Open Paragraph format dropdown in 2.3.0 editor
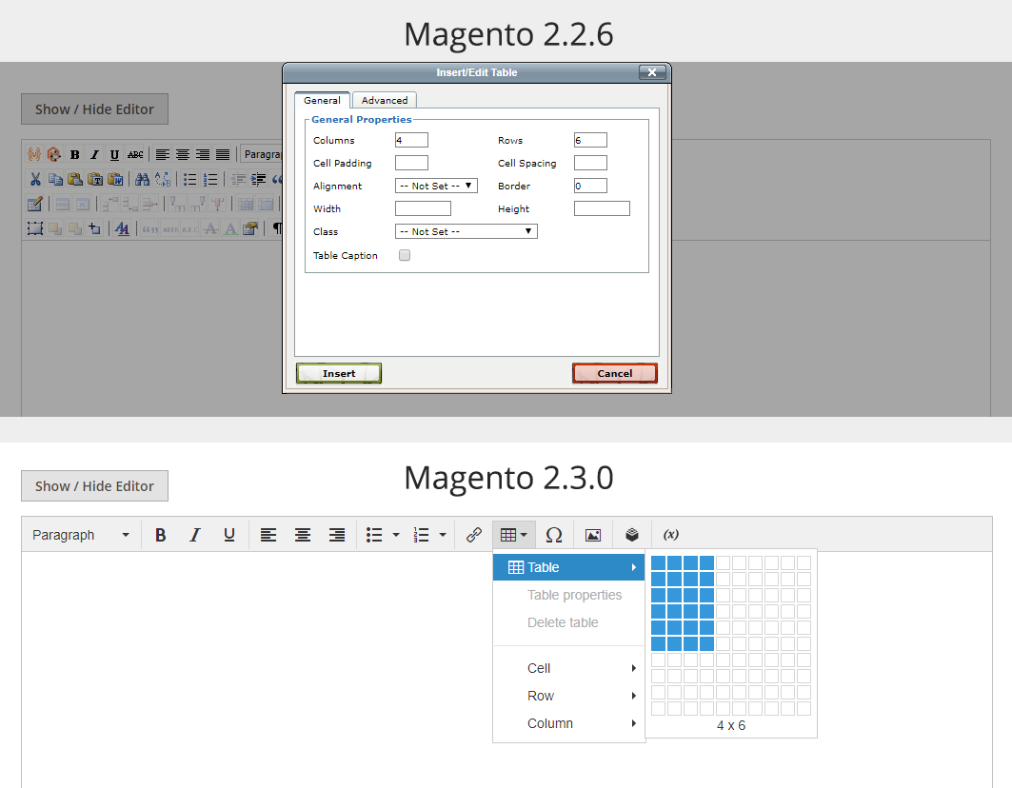 [x=81, y=534]
